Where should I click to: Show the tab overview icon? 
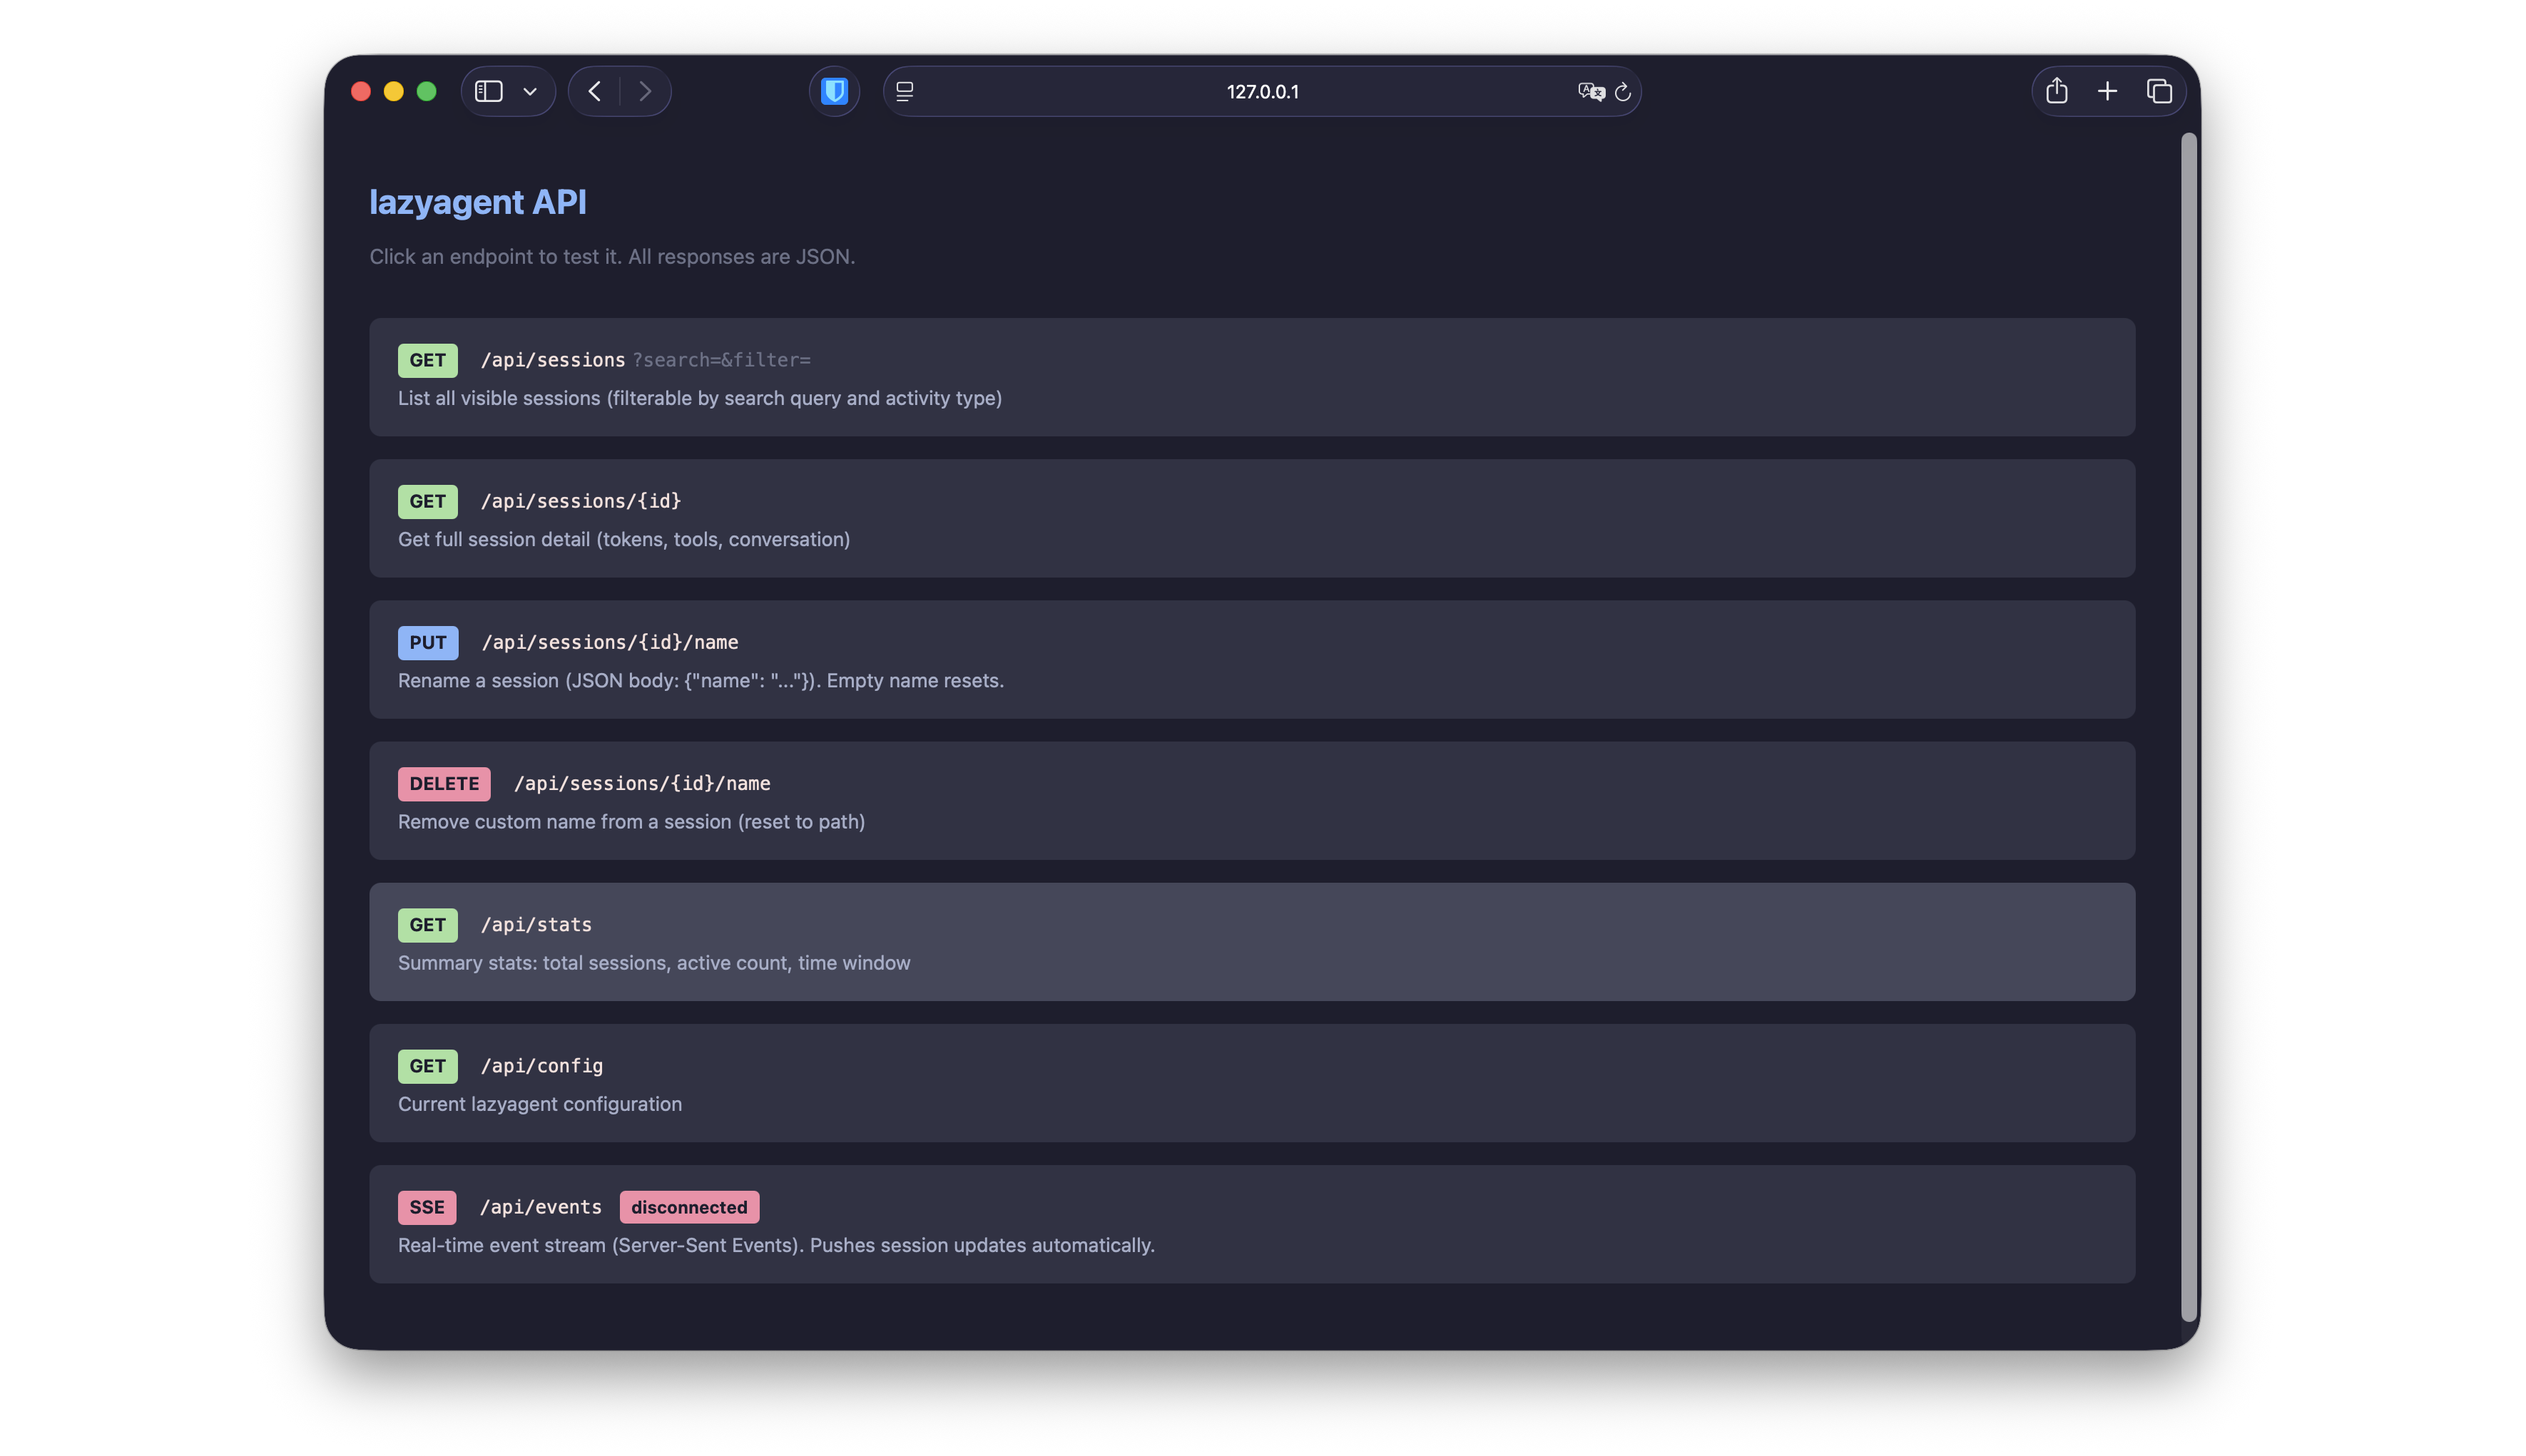point(2159,90)
